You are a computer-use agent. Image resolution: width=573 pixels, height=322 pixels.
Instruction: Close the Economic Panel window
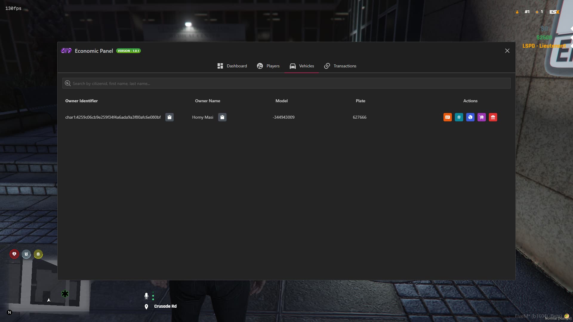click(x=507, y=51)
